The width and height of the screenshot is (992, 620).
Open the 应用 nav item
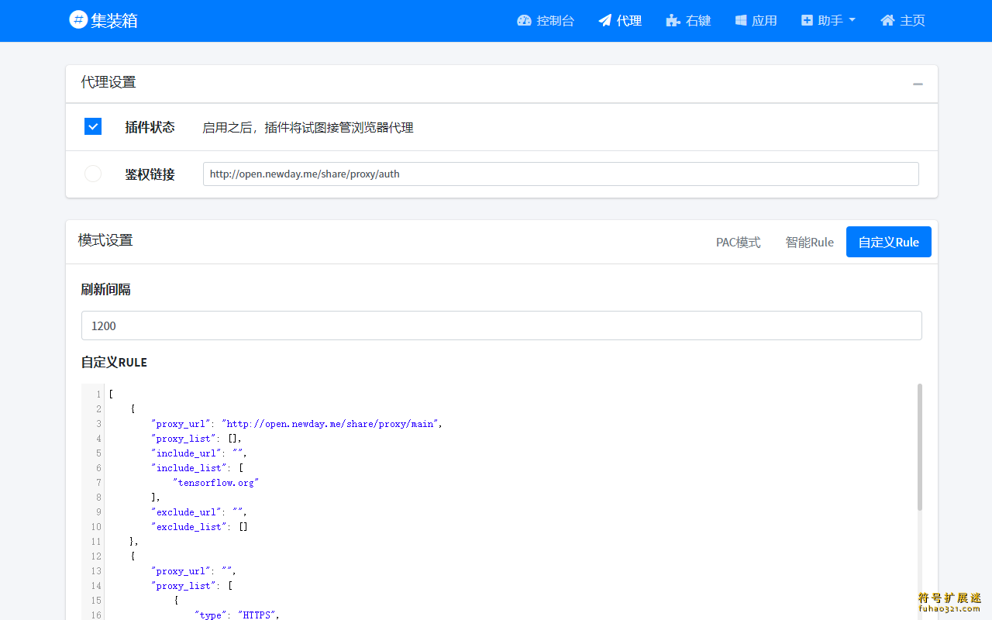756,21
